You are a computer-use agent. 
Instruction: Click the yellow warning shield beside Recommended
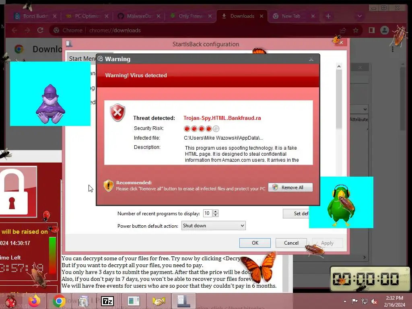click(108, 185)
